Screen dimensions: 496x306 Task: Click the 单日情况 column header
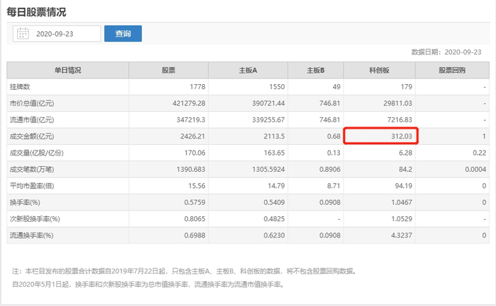click(x=68, y=70)
